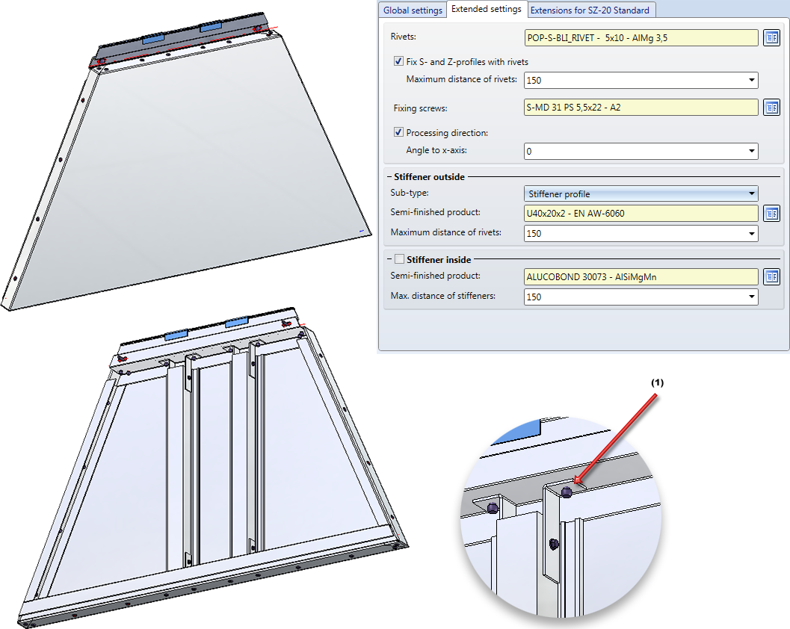Viewport: 790px width, 629px height.
Task: Click the Max. distance of stiffeners label
Action: (443, 296)
